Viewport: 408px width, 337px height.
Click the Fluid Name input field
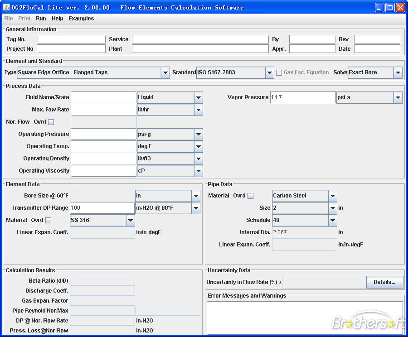(x=103, y=97)
